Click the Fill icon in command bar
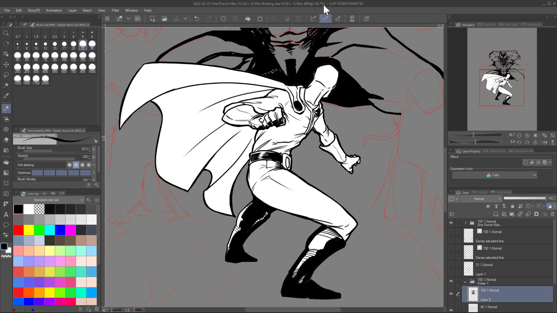This screenshot has height=313, width=557. (248, 18)
